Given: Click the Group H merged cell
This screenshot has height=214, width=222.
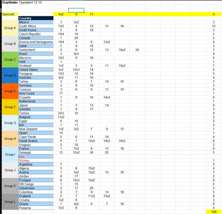Looking at the screenshot, I should [10, 139].
